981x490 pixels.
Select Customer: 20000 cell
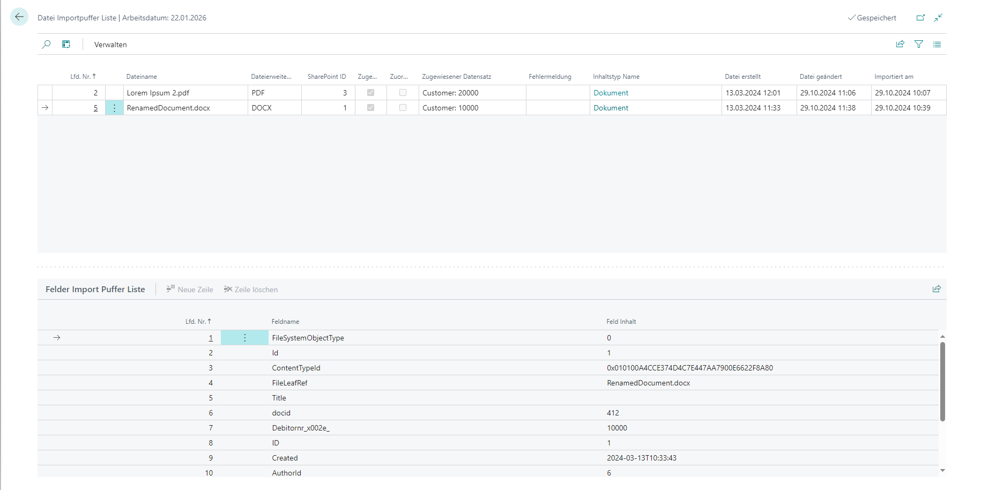[472, 93]
